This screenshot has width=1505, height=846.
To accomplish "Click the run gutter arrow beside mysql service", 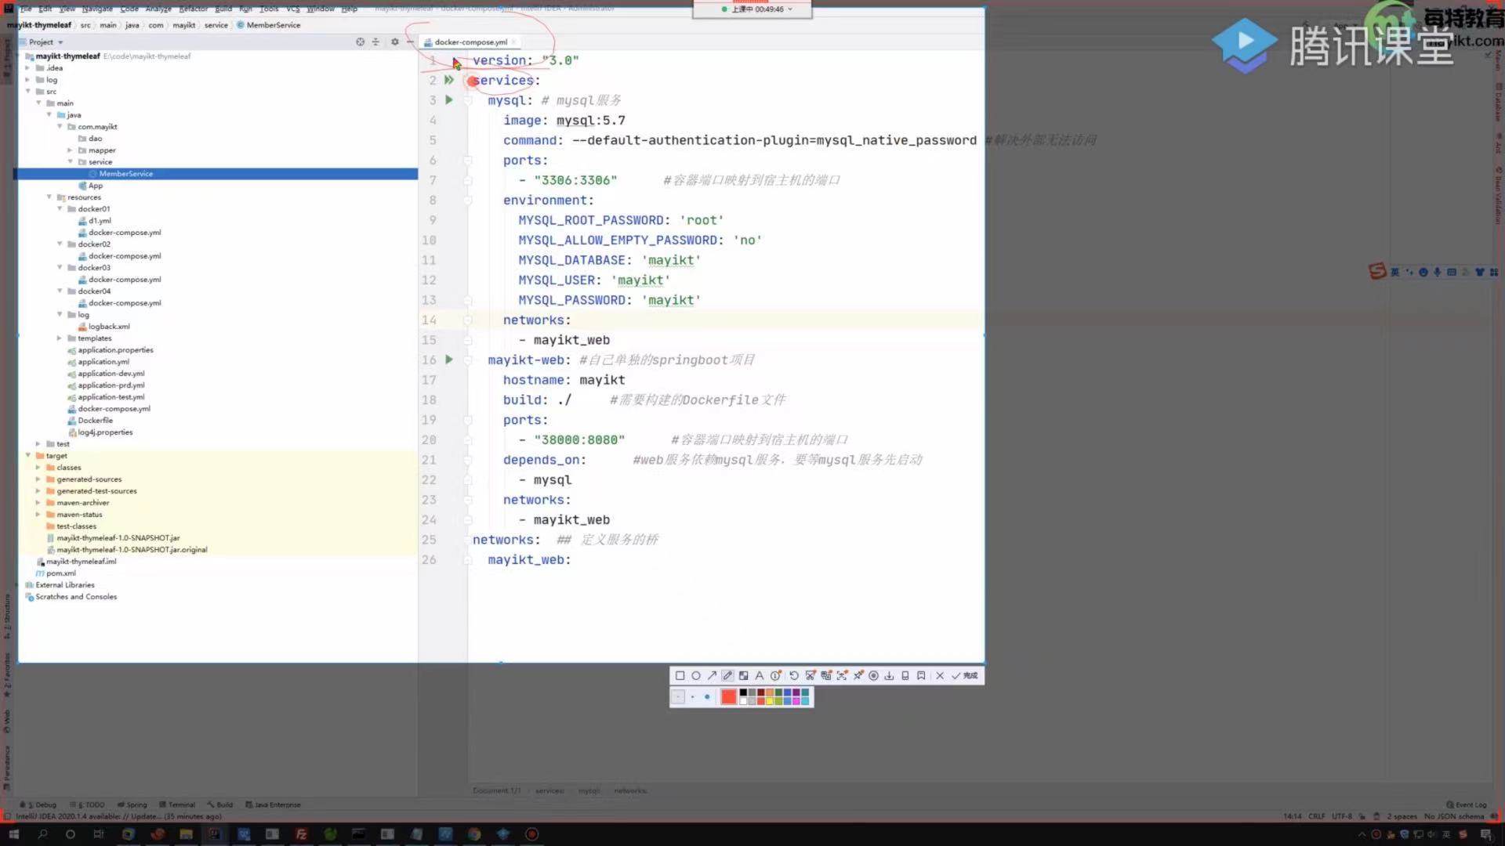I will (x=449, y=99).
